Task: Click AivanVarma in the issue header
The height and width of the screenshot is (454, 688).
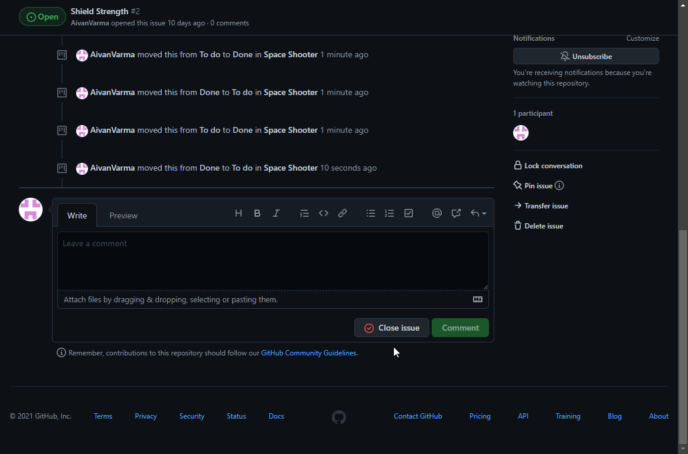Action: tap(90, 23)
